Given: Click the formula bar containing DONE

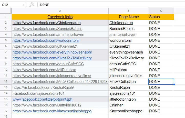Looking at the screenshot, I should 111,5.
